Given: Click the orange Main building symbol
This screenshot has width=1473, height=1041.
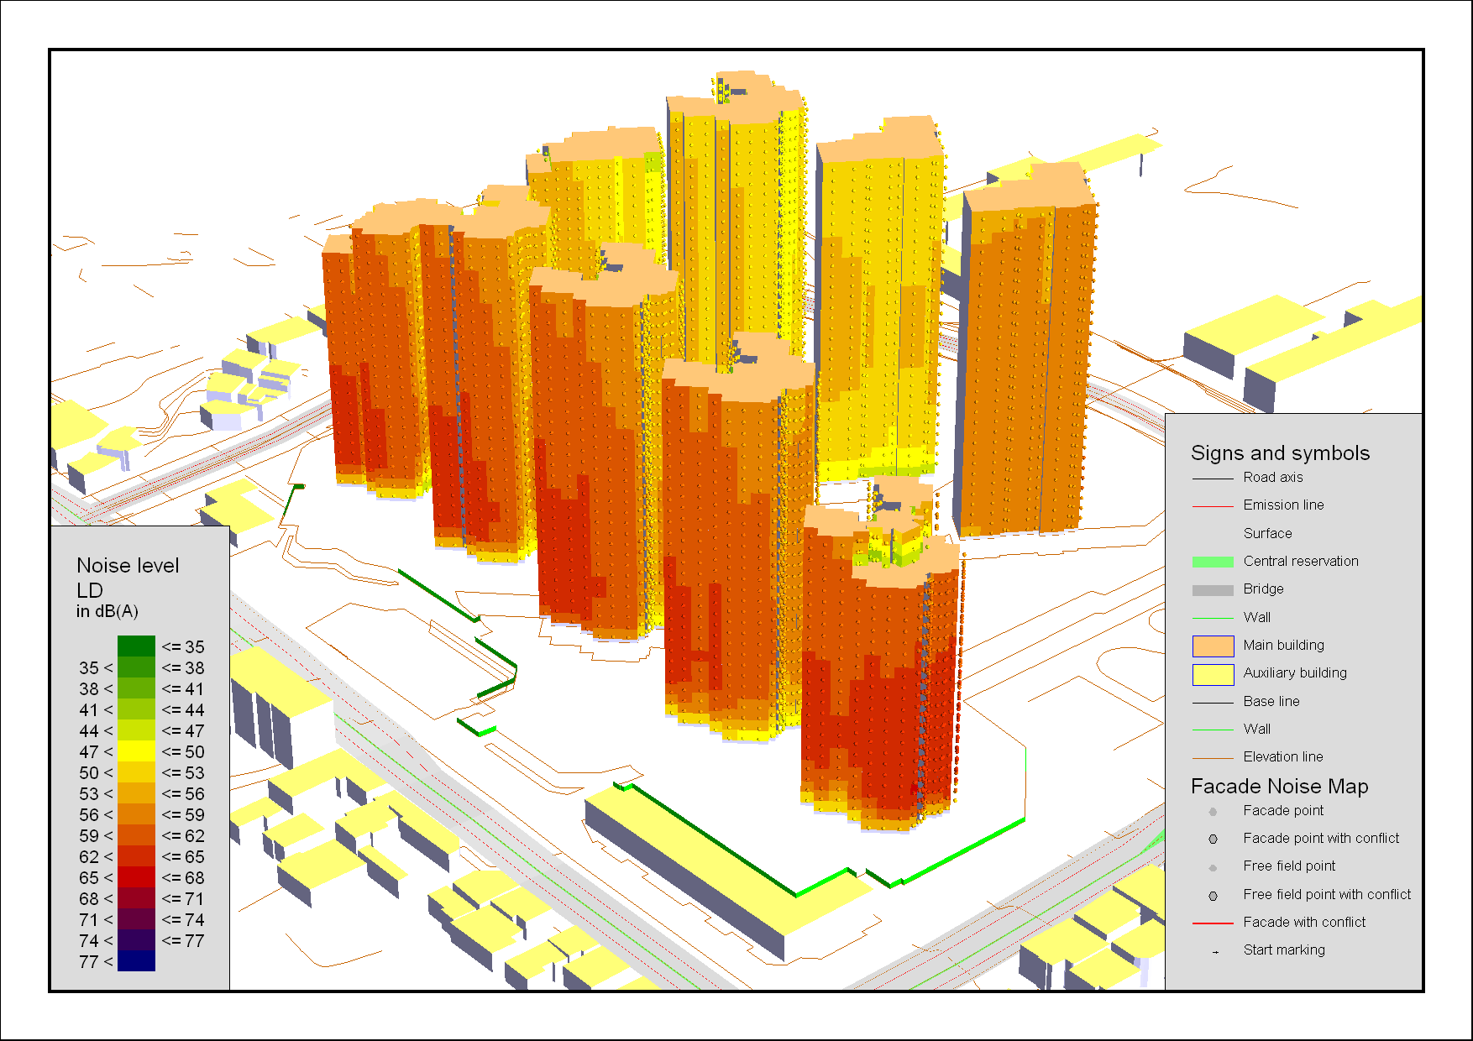Looking at the screenshot, I should [1213, 646].
